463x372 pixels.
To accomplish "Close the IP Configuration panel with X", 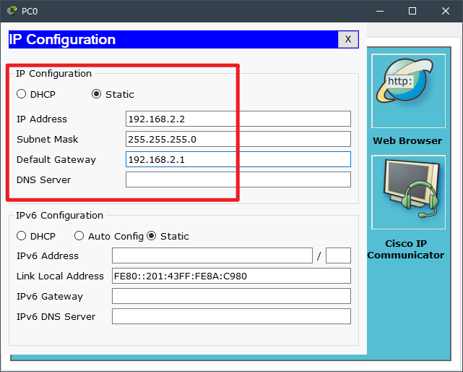I will (348, 39).
